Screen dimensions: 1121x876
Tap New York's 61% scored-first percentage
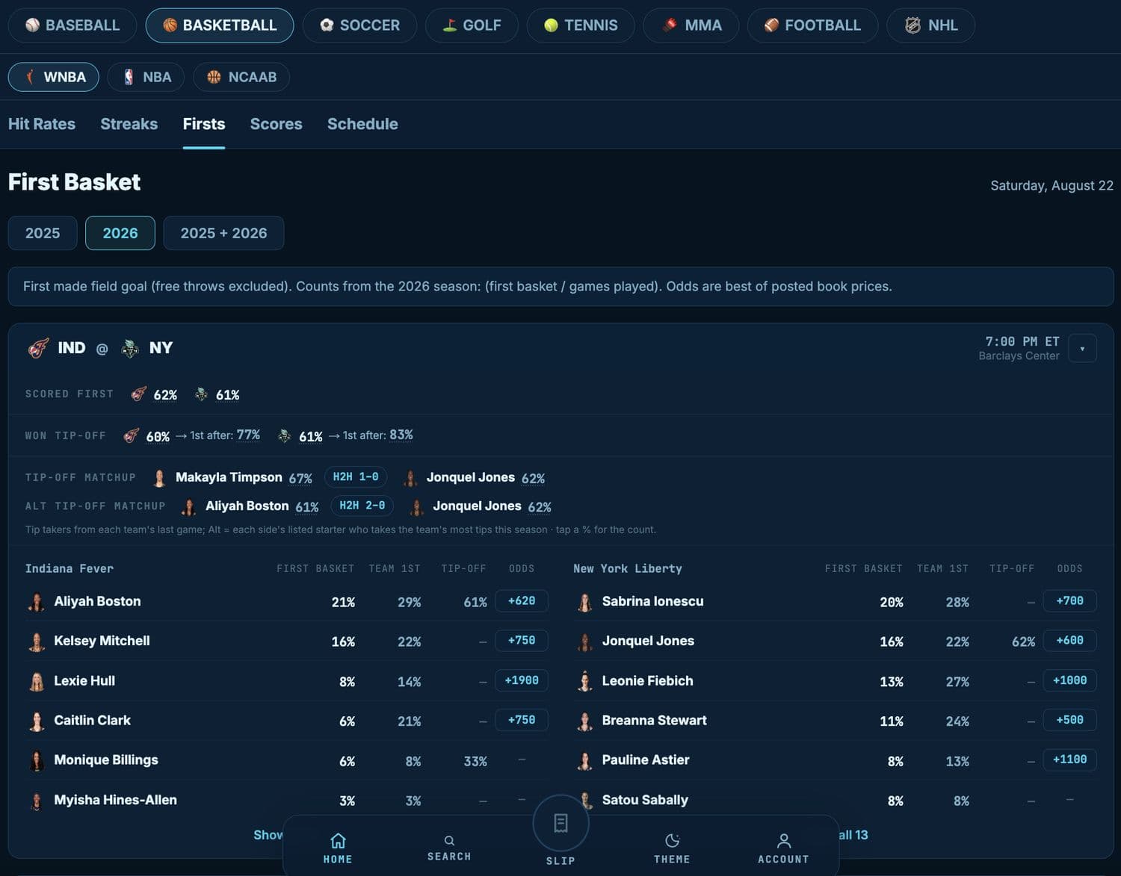228,395
